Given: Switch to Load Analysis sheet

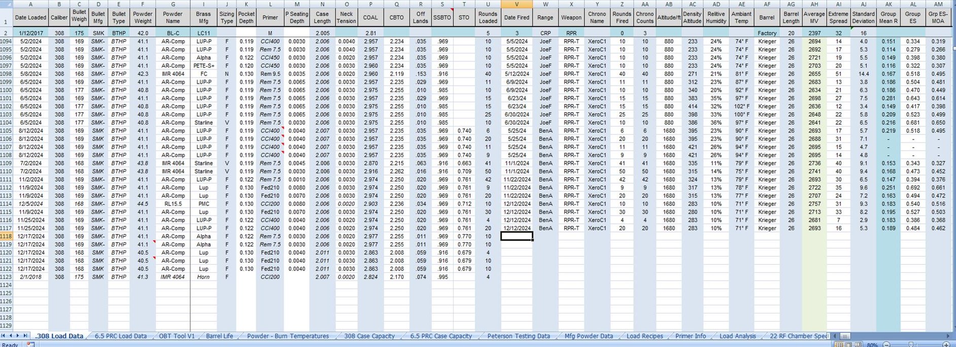Looking at the screenshot, I should 738,336.
